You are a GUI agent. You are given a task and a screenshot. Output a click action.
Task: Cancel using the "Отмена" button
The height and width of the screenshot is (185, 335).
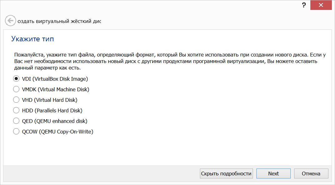[x=311, y=174]
